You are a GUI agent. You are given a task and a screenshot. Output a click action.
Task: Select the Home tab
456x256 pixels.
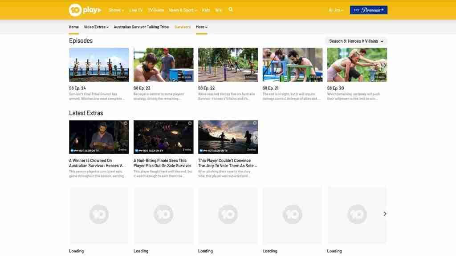pyautogui.click(x=74, y=27)
